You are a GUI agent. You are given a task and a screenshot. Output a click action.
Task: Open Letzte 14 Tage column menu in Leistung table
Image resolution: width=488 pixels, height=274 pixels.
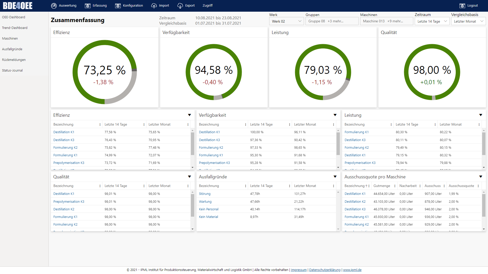pyautogui.click(x=435, y=125)
